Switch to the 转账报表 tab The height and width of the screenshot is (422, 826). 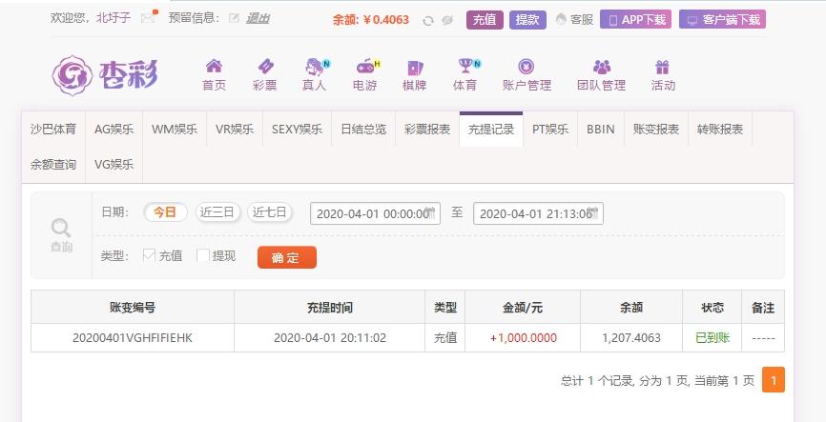pos(720,130)
